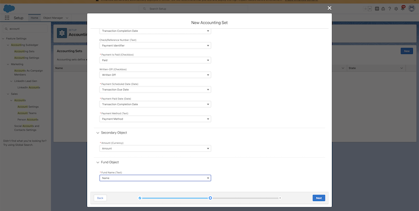Image resolution: width=419 pixels, height=211 pixels.
Task: Click the 'Didn't find what you're looking for?' text
Action: tap(25, 141)
